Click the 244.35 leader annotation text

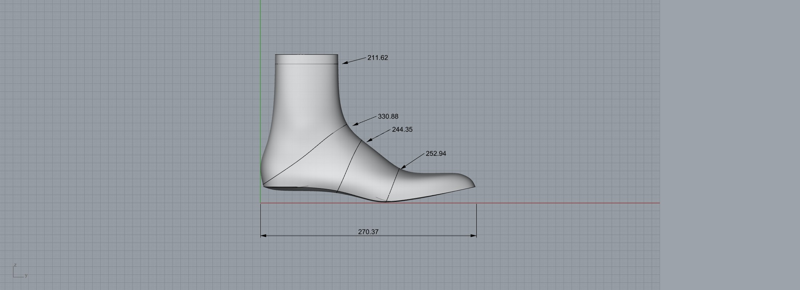pyautogui.click(x=402, y=129)
